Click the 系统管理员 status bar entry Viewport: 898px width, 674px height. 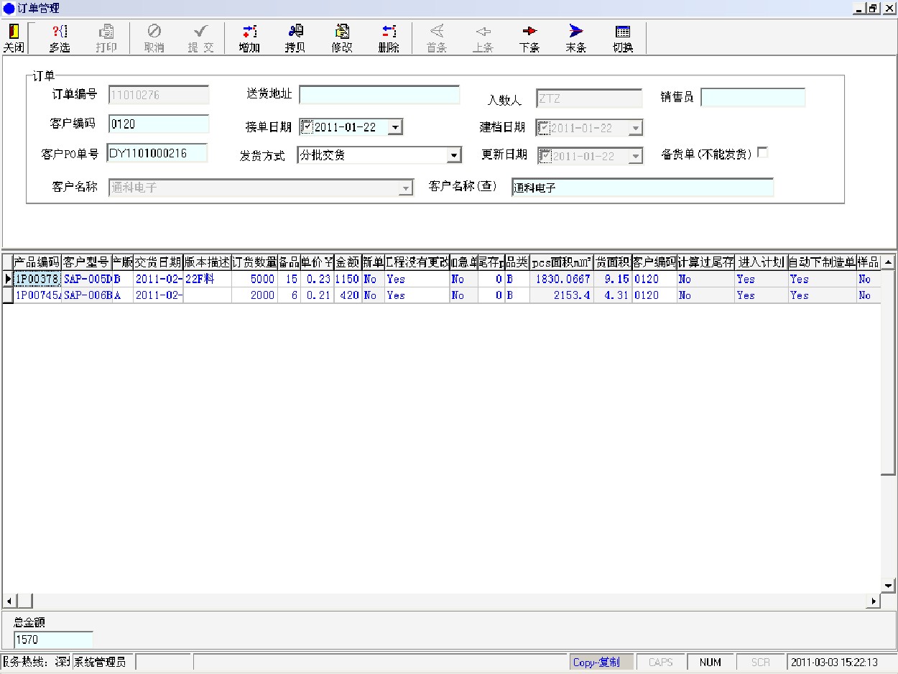(x=102, y=662)
